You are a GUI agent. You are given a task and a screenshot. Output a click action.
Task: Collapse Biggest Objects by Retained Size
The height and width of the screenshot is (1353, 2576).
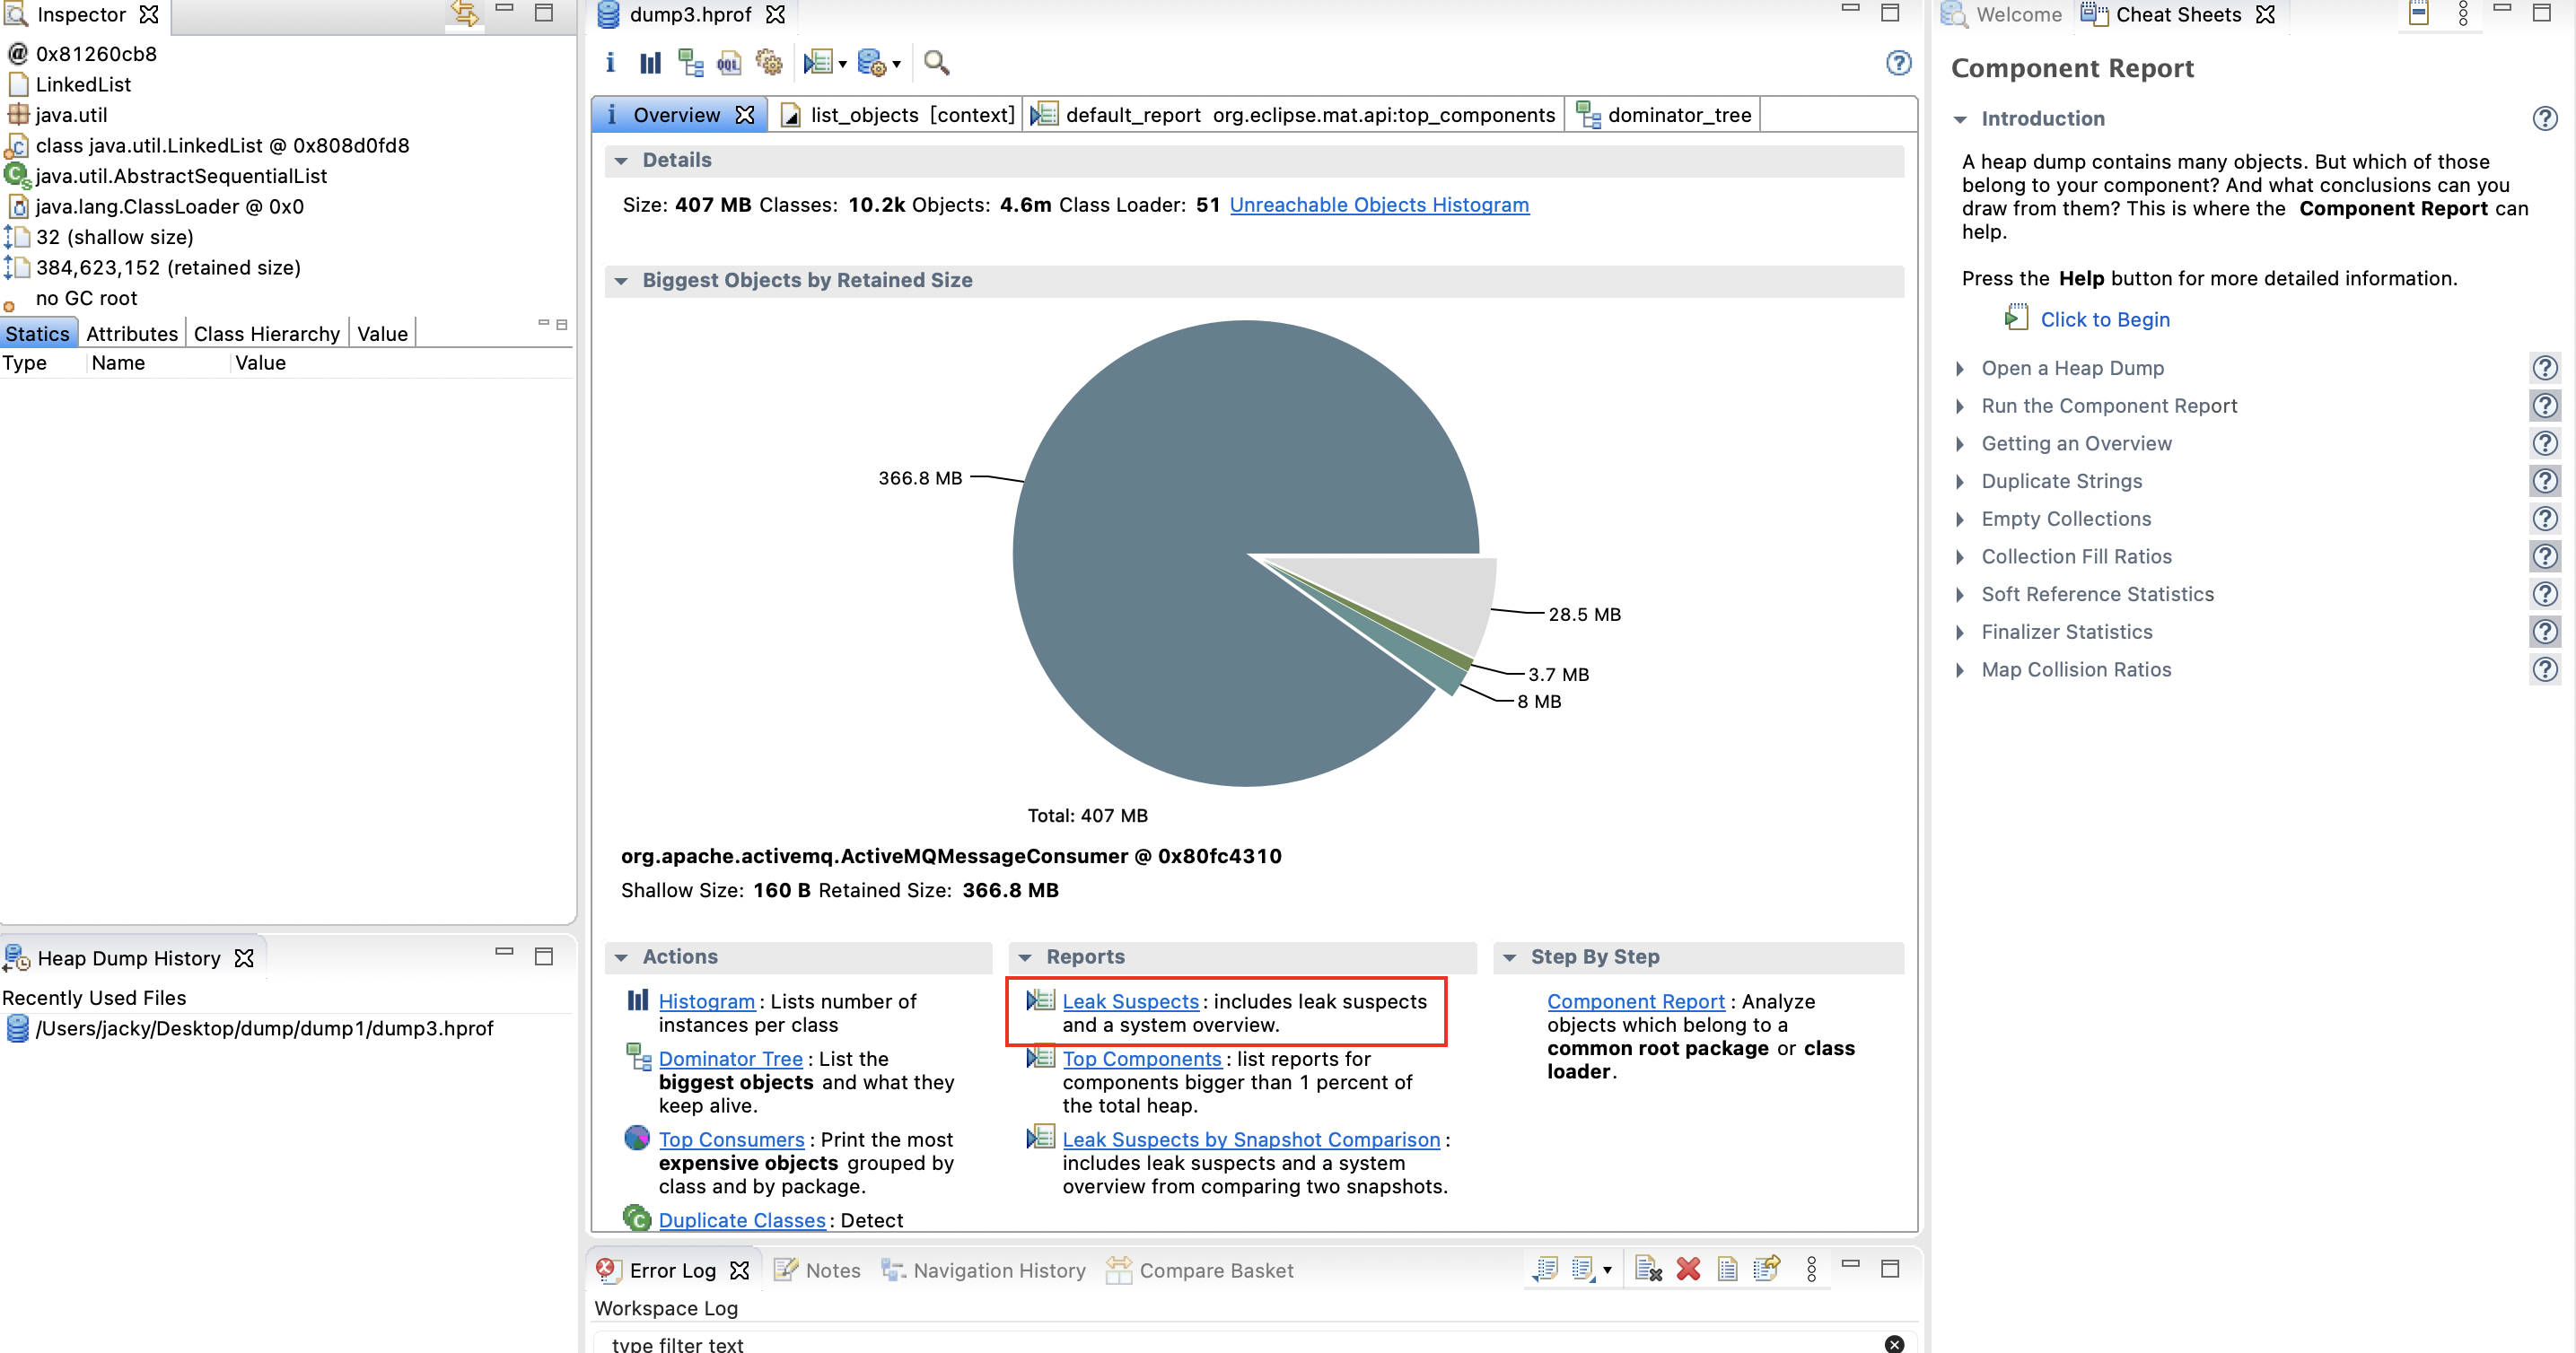(x=621, y=281)
